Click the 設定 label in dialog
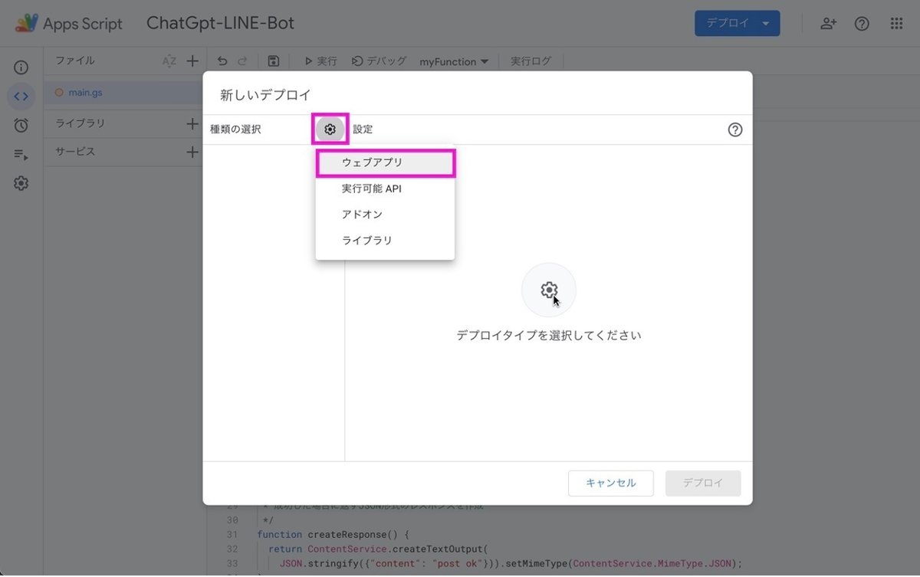The height and width of the screenshot is (577, 920). tap(363, 129)
